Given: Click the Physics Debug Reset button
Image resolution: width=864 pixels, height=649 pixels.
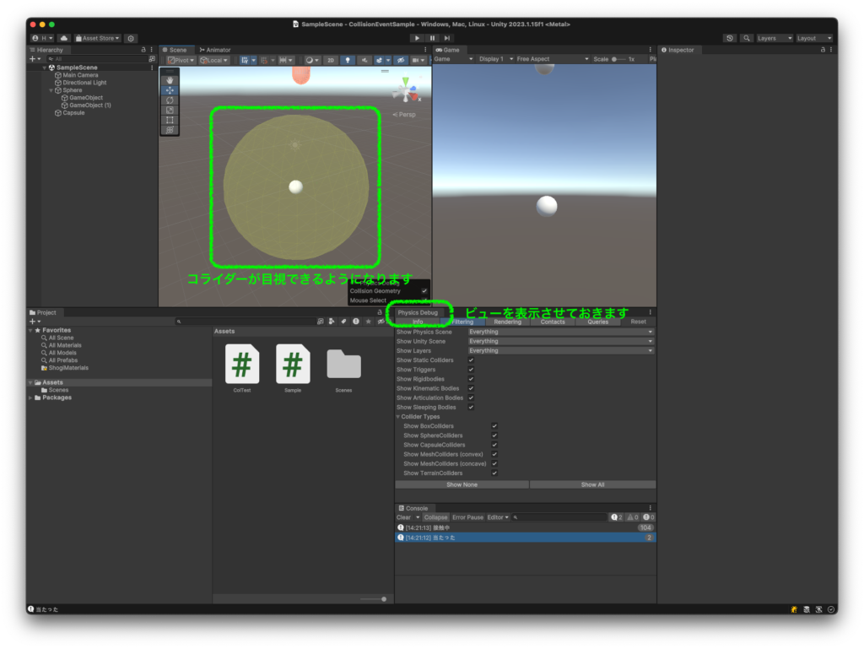Looking at the screenshot, I should click(x=638, y=322).
